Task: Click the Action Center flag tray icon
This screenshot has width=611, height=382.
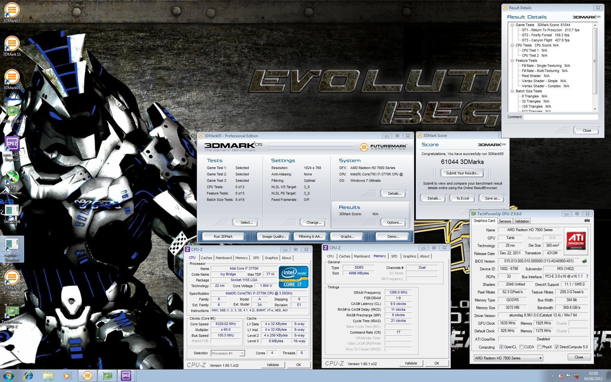Action: click(x=568, y=376)
